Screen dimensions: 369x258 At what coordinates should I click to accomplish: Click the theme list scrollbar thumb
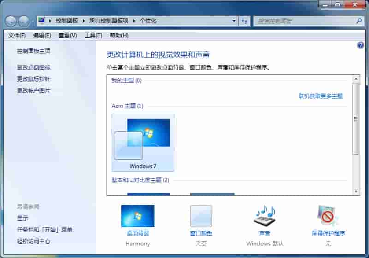356,119
